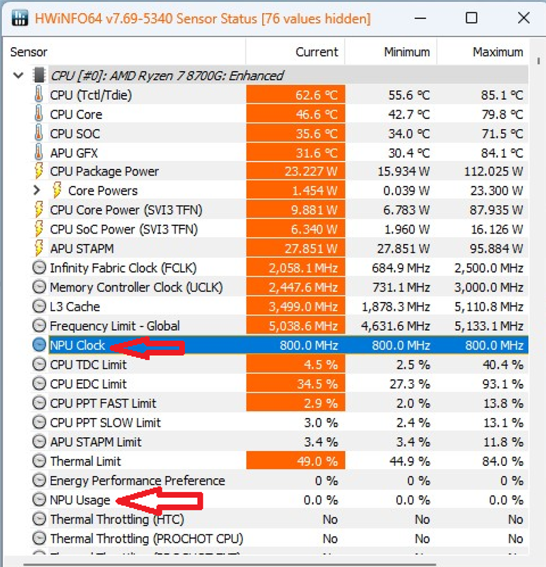Select the NPU Usage row label
This screenshot has height=567, width=546.
point(80,500)
